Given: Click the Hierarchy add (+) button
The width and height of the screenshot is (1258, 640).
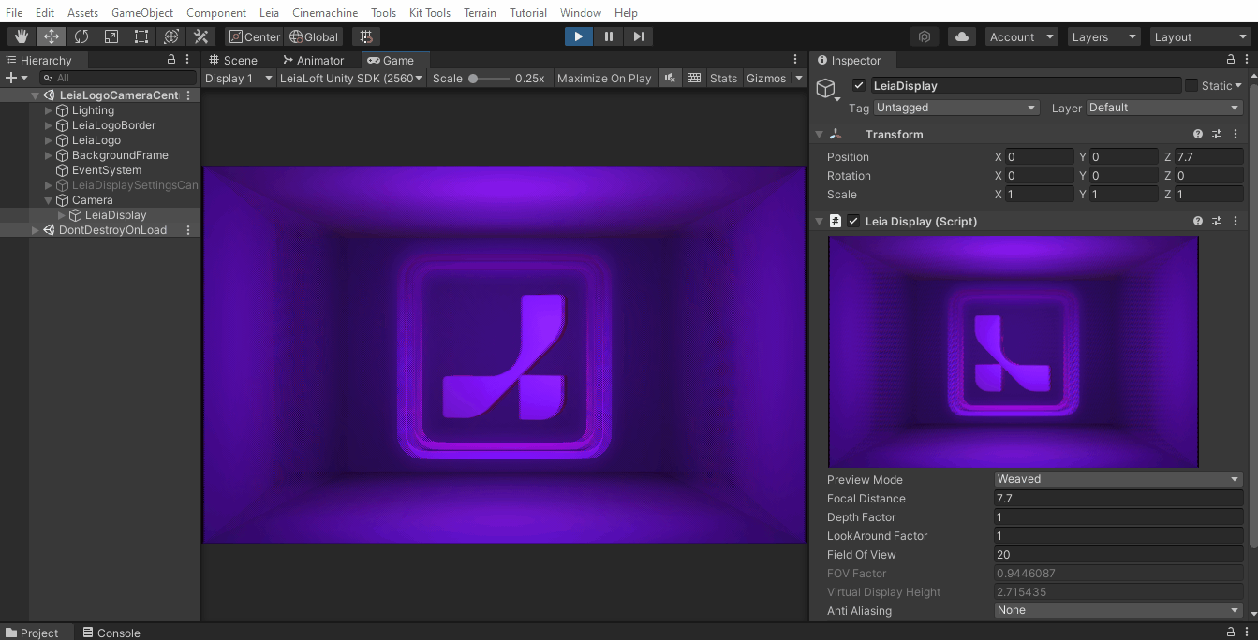Looking at the screenshot, I should (15, 78).
